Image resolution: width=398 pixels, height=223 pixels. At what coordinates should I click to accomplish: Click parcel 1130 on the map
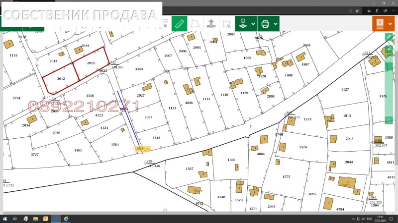click(x=224, y=95)
